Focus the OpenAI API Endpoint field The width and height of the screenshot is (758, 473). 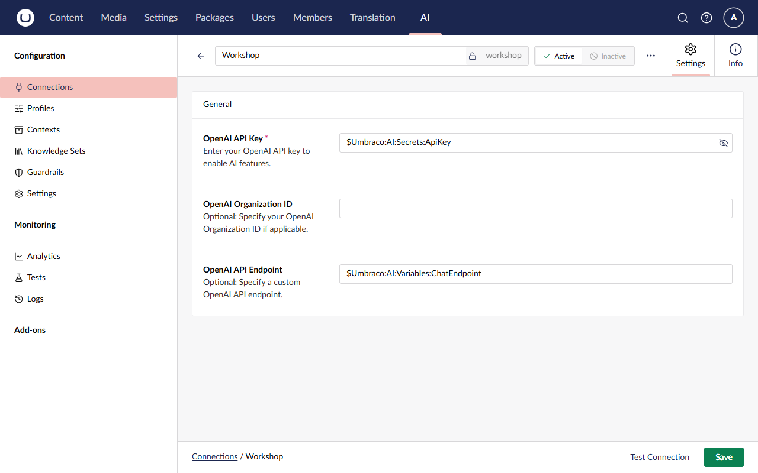pos(536,274)
